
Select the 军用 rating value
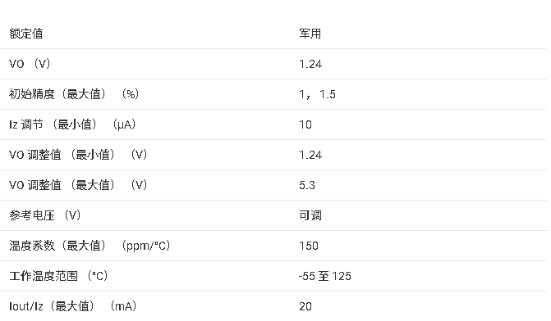pyautogui.click(x=310, y=34)
